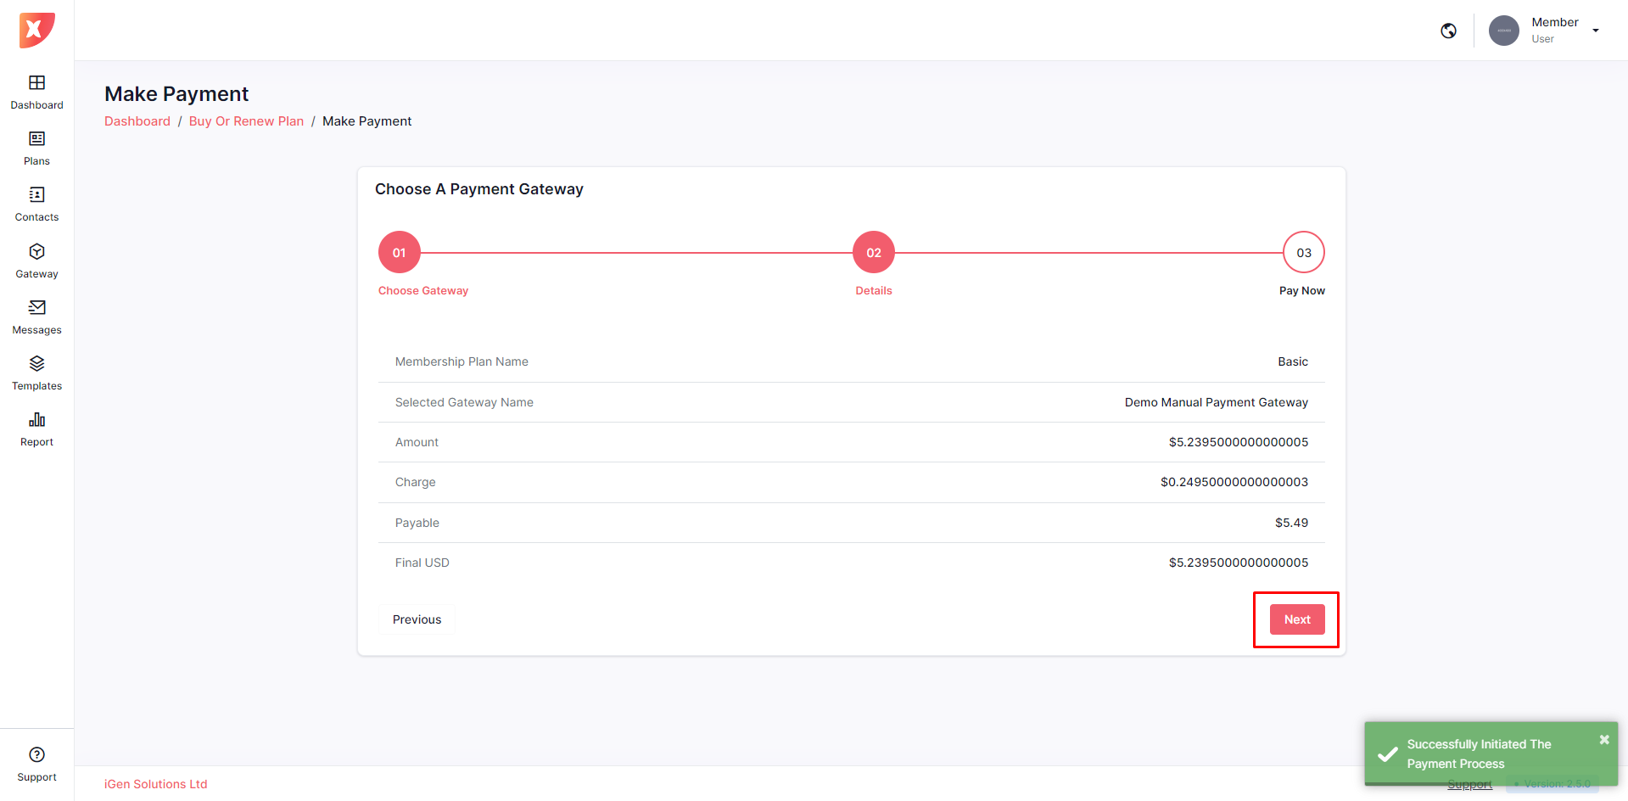Screen dimensions: 1628x801
Task: Click the Support help icon in sidebar
Action: pyautogui.click(x=36, y=755)
